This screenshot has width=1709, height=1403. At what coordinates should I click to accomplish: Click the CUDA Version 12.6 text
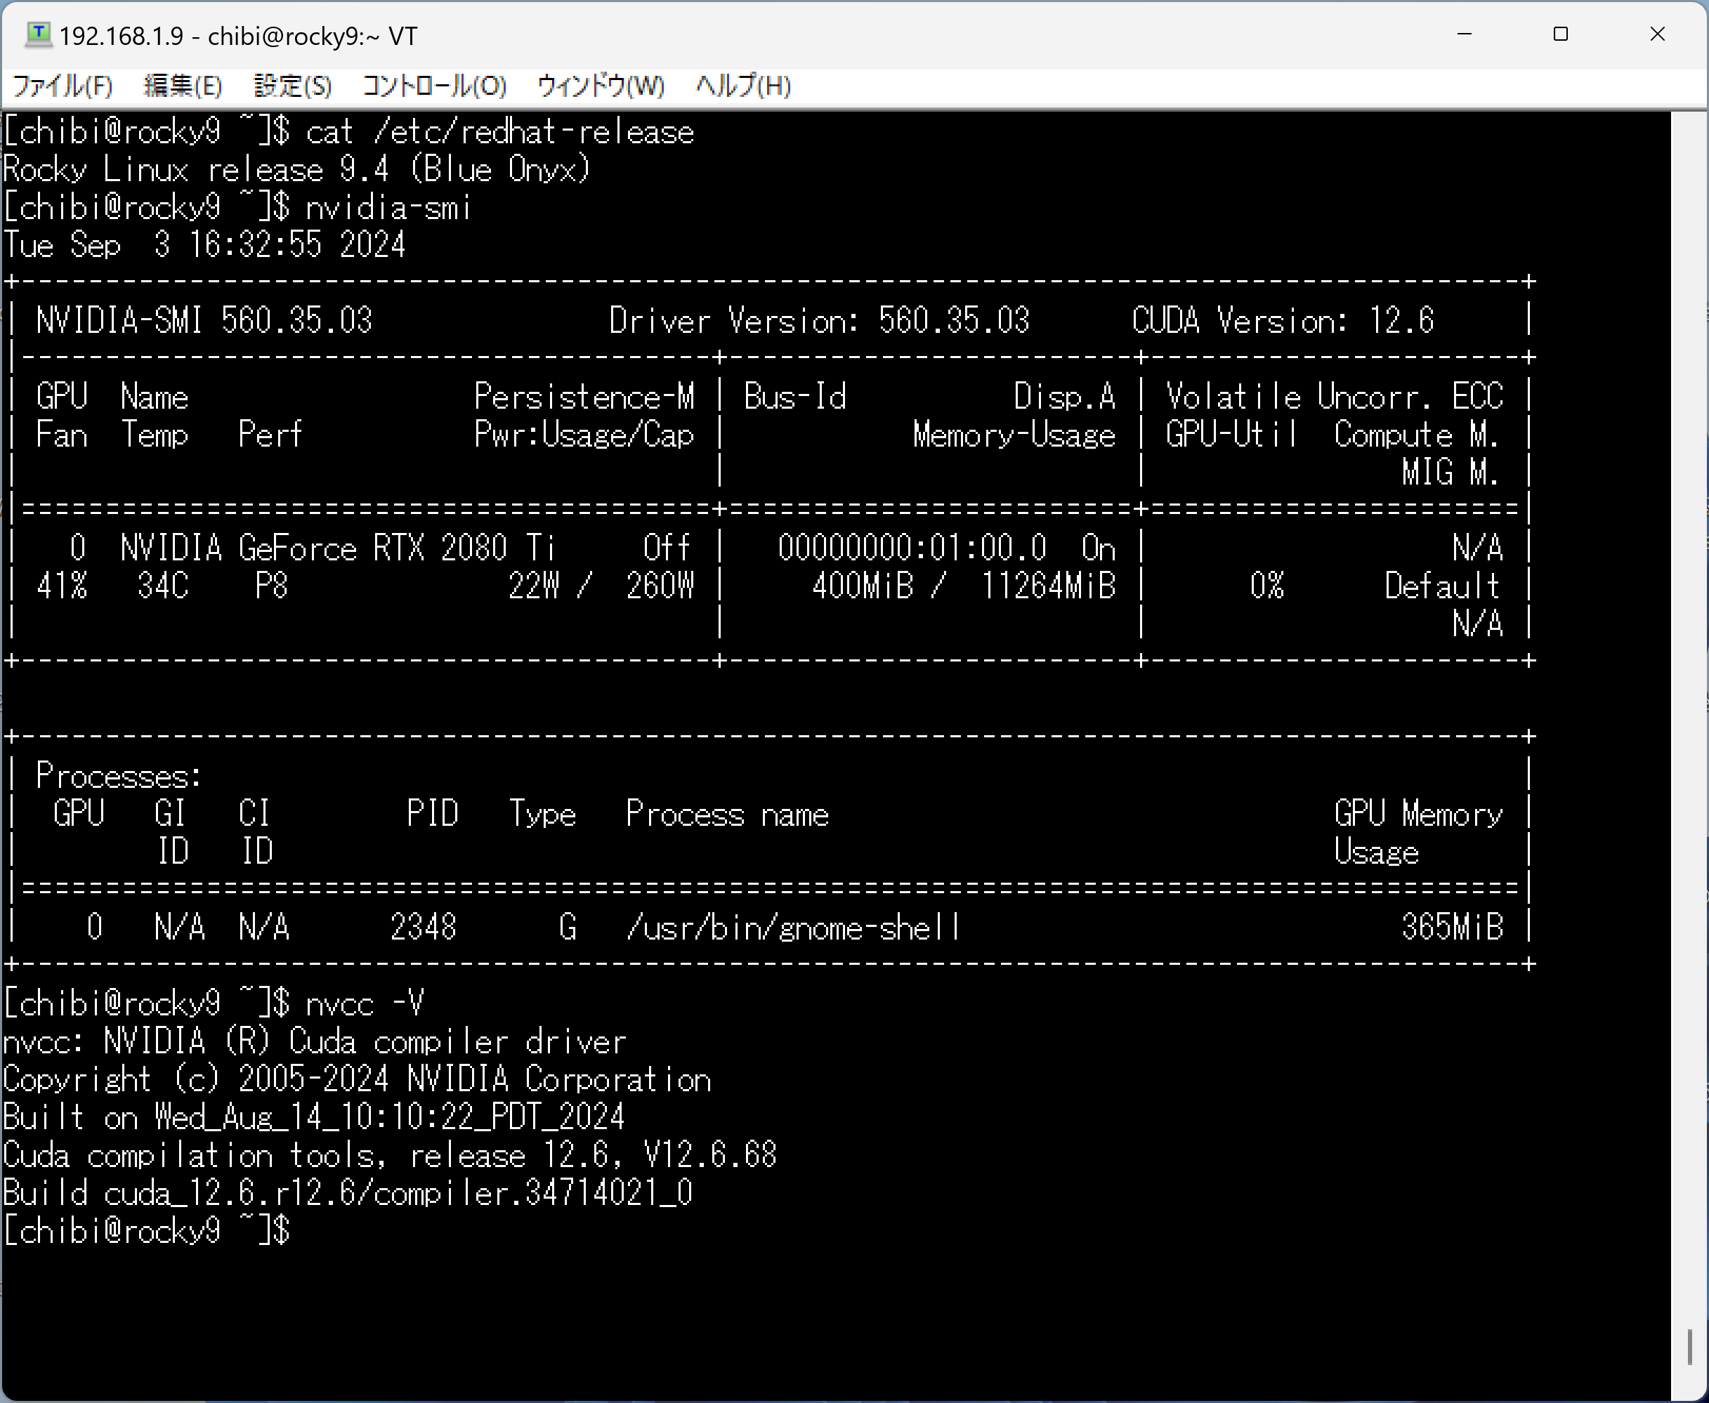(x=1282, y=321)
